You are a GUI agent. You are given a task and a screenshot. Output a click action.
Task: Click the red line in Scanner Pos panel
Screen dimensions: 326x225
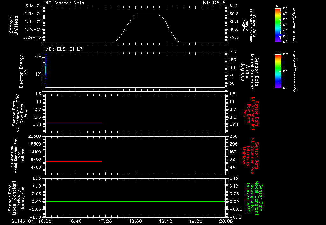pos(74,161)
